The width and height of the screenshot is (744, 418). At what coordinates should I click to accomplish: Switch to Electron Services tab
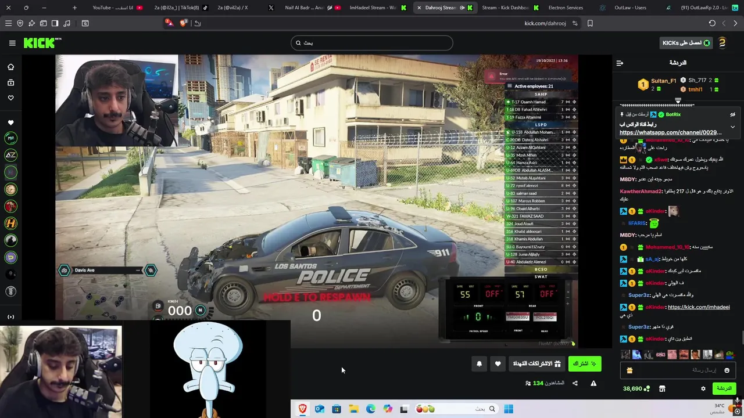(565, 8)
